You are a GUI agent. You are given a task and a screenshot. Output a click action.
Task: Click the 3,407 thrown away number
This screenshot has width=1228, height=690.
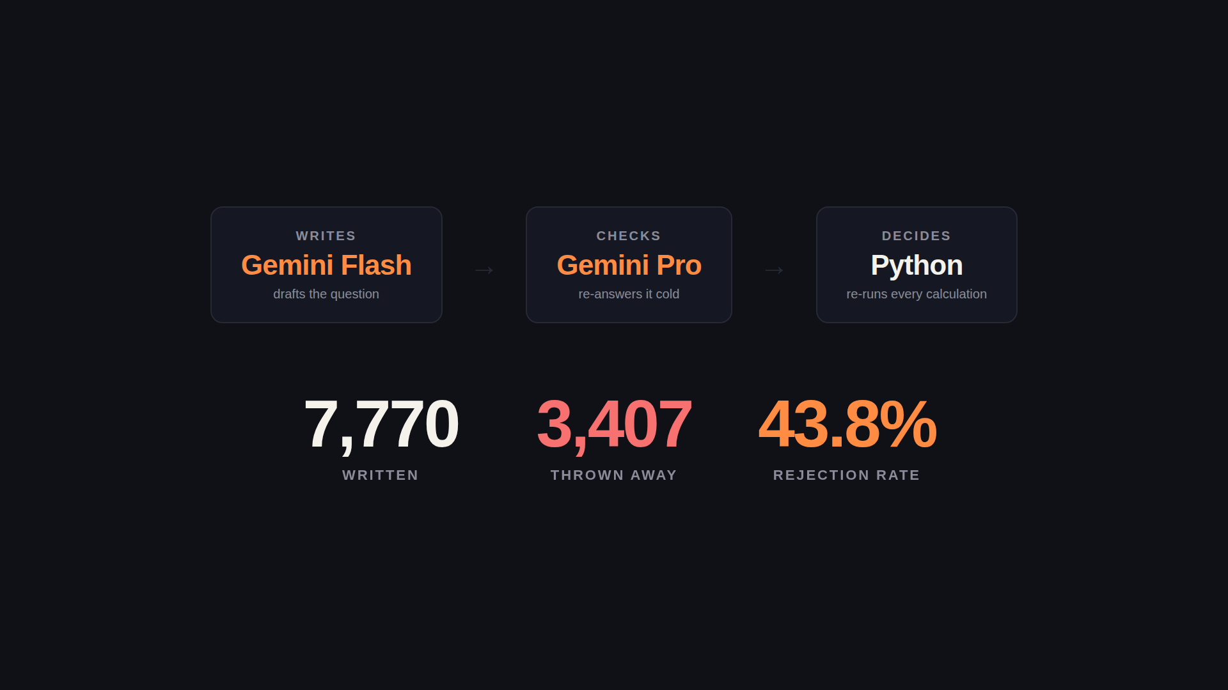(614, 424)
